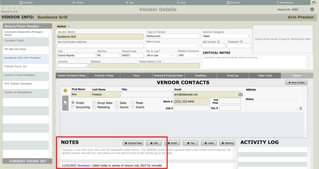Click the Critical Notes text area
Screen dimensions: 319x169
[x=255, y=62]
